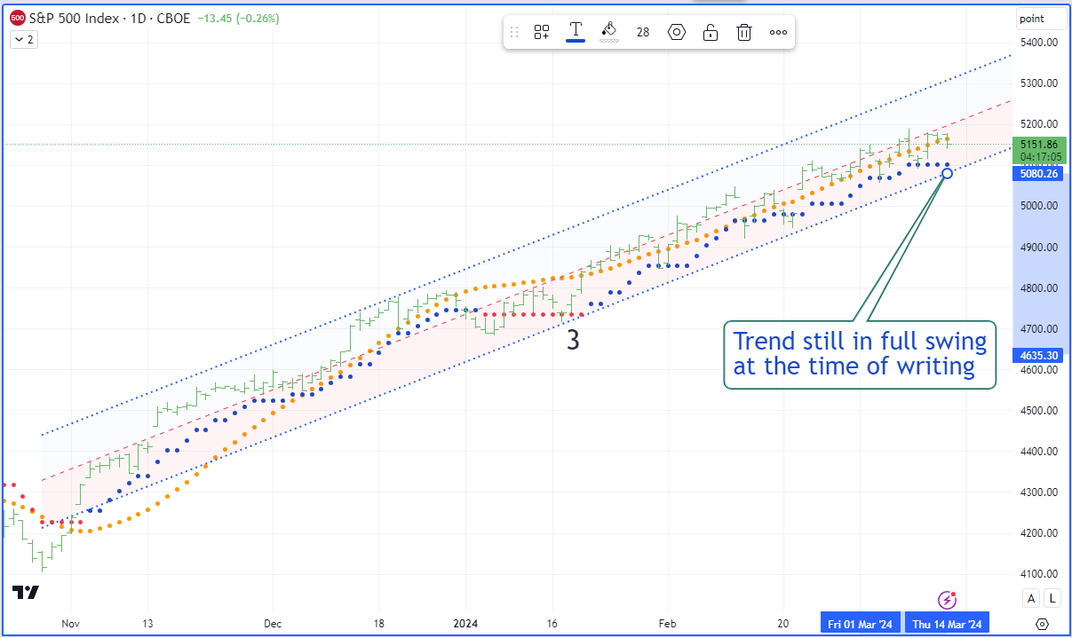Open the background fill paint bucket

pyautogui.click(x=609, y=32)
